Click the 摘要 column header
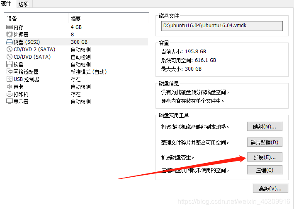The height and width of the screenshot is (209, 294). [75, 19]
